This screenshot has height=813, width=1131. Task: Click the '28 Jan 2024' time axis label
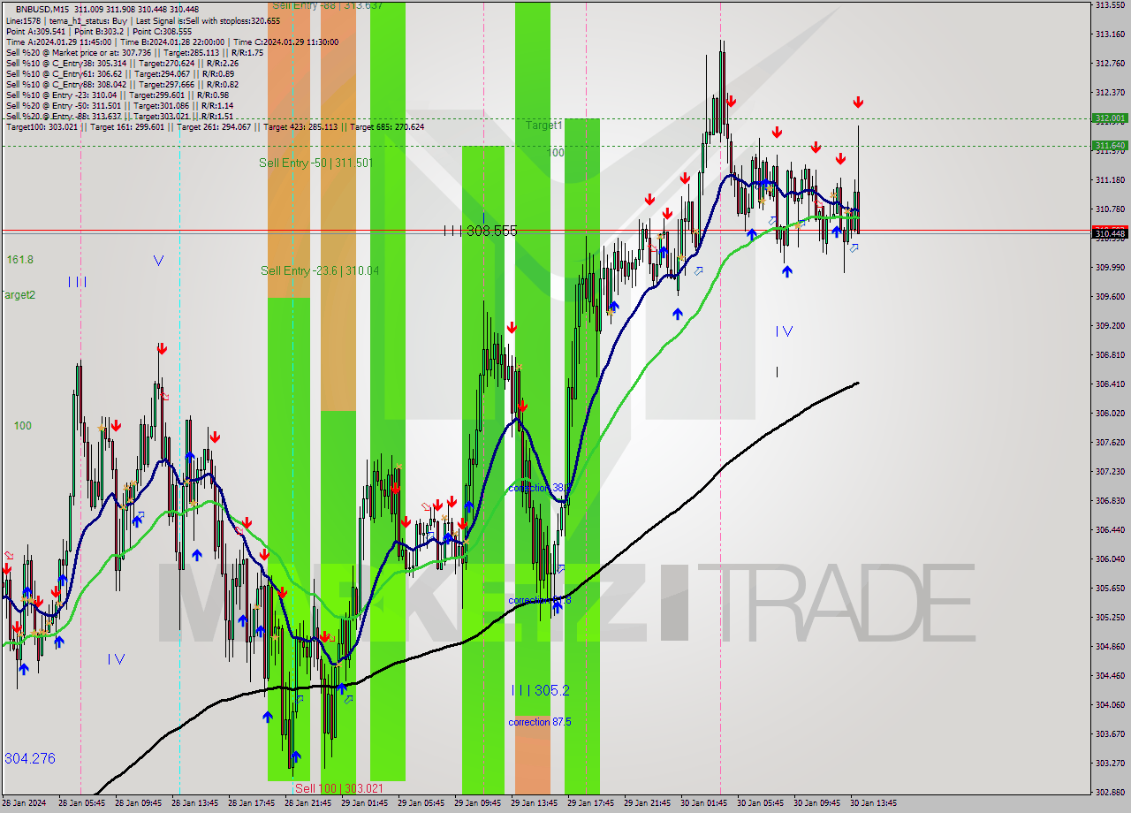(x=24, y=804)
